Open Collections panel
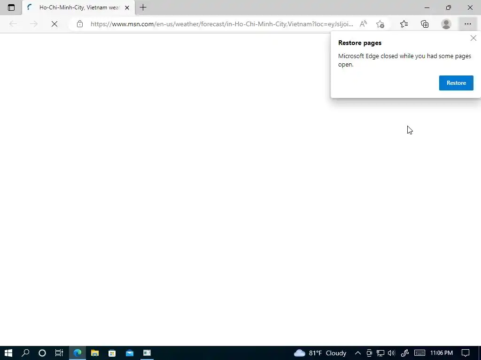Image resolution: width=481 pixels, height=360 pixels. coord(425,24)
